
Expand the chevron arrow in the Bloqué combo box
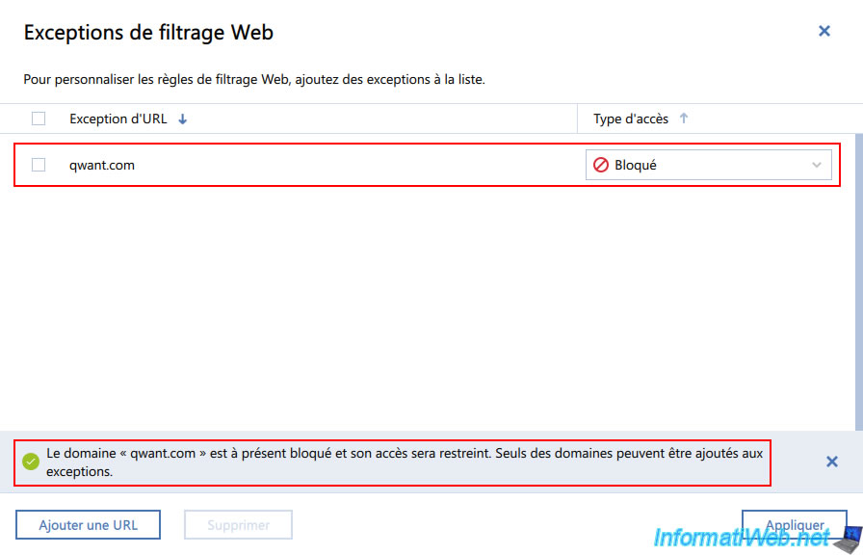pos(817,165)
